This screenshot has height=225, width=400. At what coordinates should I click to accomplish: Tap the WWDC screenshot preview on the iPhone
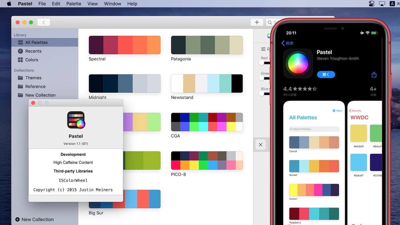[365, 163]
